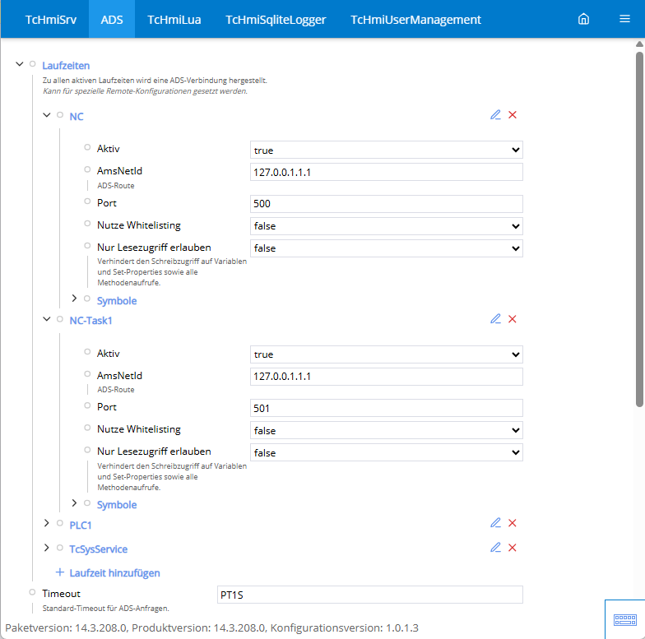Click the vertical scrollbar thumb

[639, 229]
